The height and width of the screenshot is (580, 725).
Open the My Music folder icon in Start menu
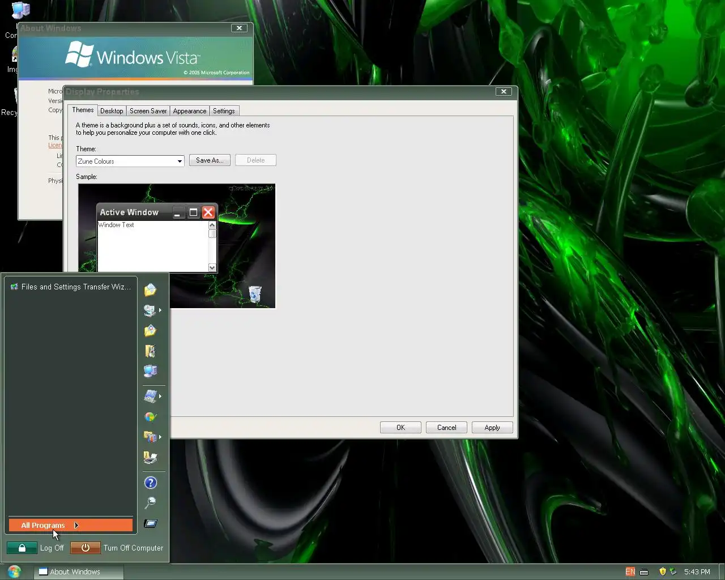[150, 351]
